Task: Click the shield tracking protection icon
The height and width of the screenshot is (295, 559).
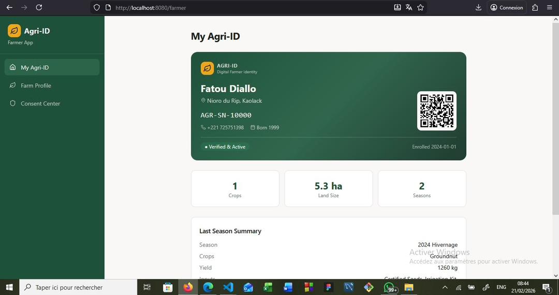Action: point(97,7)
